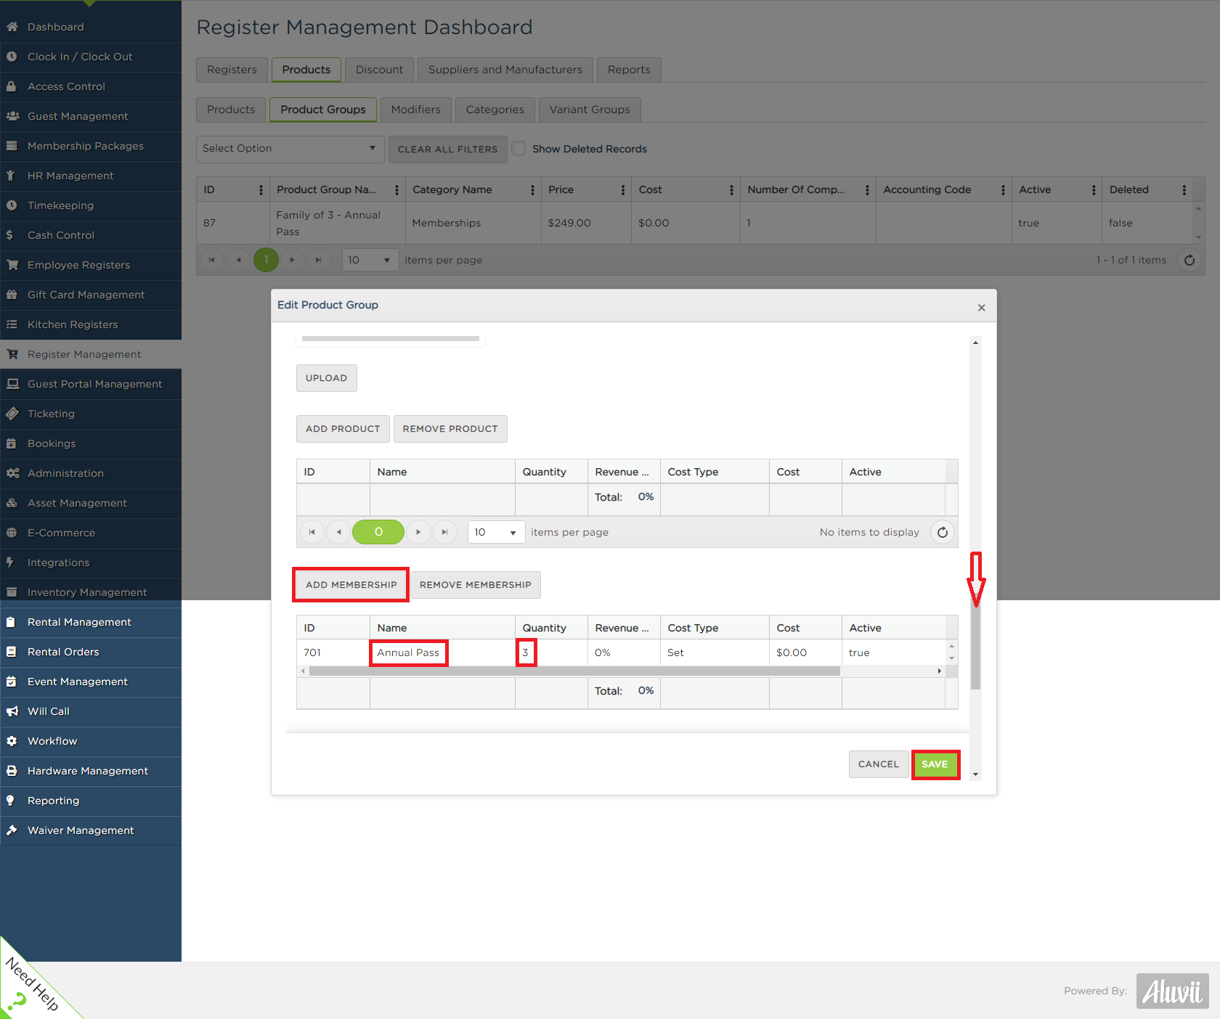1220x1019 pixels.
Task: Click the Membership Packages icon
Action: pos(12,146)
